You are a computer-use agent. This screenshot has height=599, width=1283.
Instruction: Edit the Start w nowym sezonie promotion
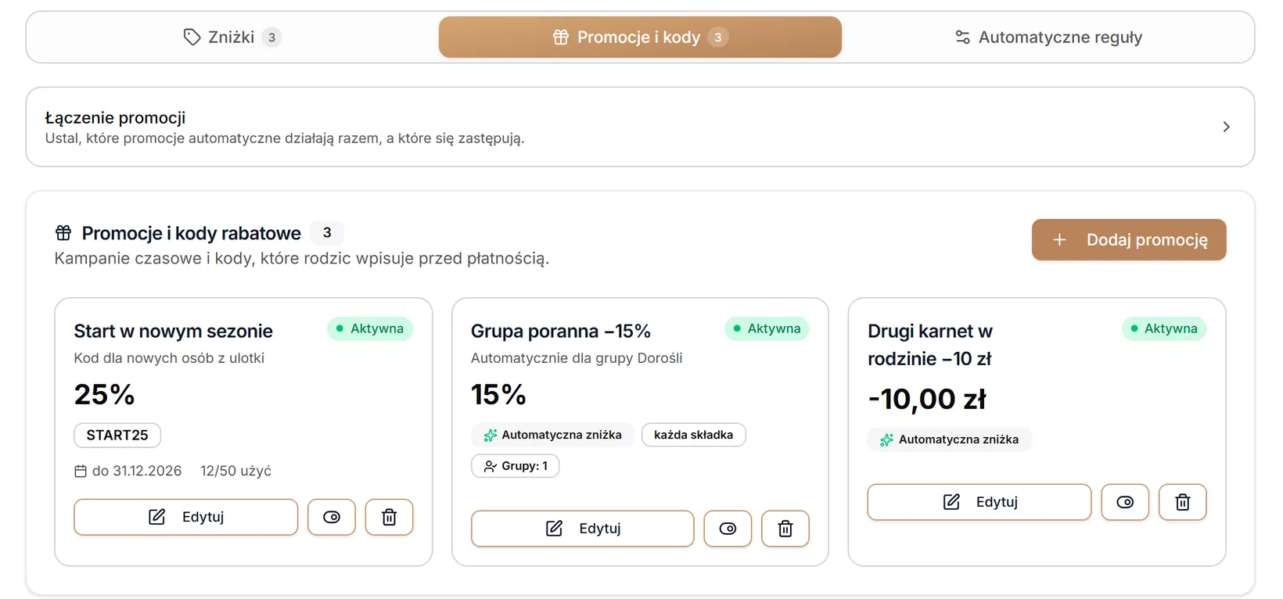(x=186, y=517)
